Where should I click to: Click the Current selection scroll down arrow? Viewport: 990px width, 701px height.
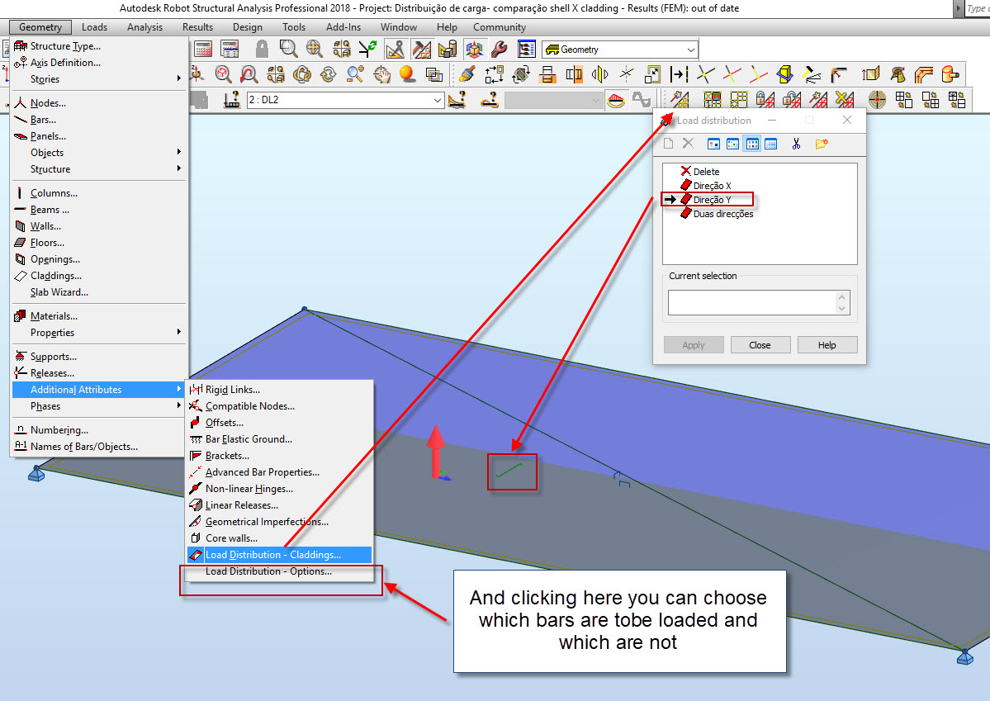click(841, 309)
